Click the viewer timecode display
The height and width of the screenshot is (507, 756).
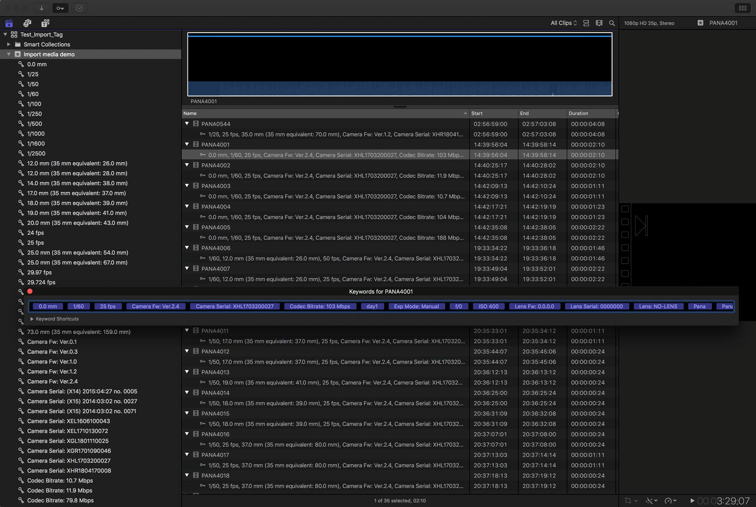pyautogui.click(x=723, y=501)
